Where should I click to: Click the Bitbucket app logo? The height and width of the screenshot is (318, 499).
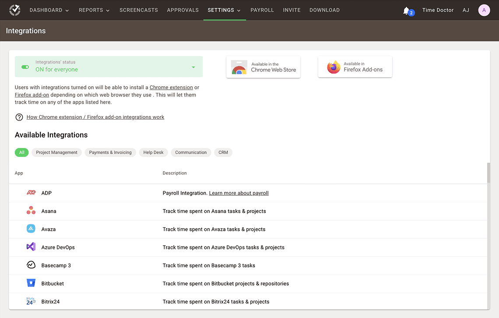[x=31, y=283]
